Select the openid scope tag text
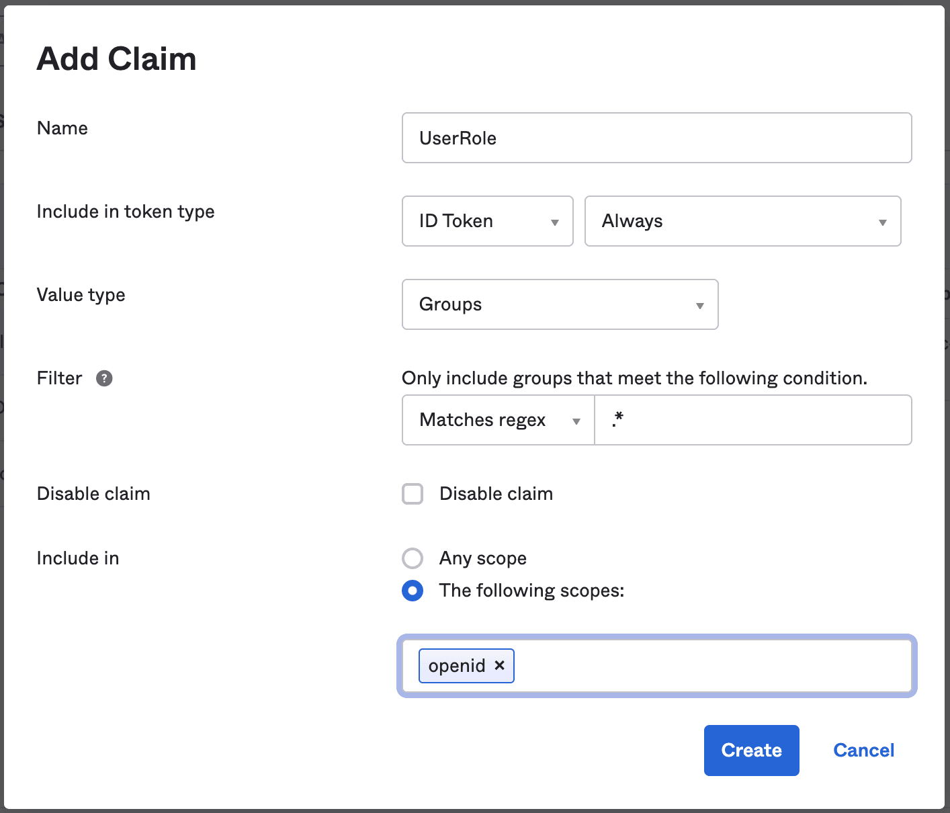 456,666
